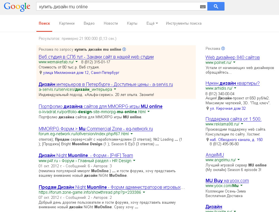Expand dropdown arrow next to www.wemakefab.ru/
The width and height of the screenshot is (279, 212).
pyautogui.click(x=77, y=62)
